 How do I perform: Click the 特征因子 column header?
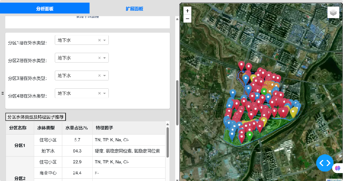129,128
